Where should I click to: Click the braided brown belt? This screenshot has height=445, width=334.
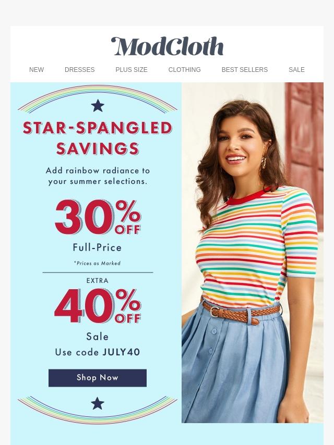pos(240,312)
